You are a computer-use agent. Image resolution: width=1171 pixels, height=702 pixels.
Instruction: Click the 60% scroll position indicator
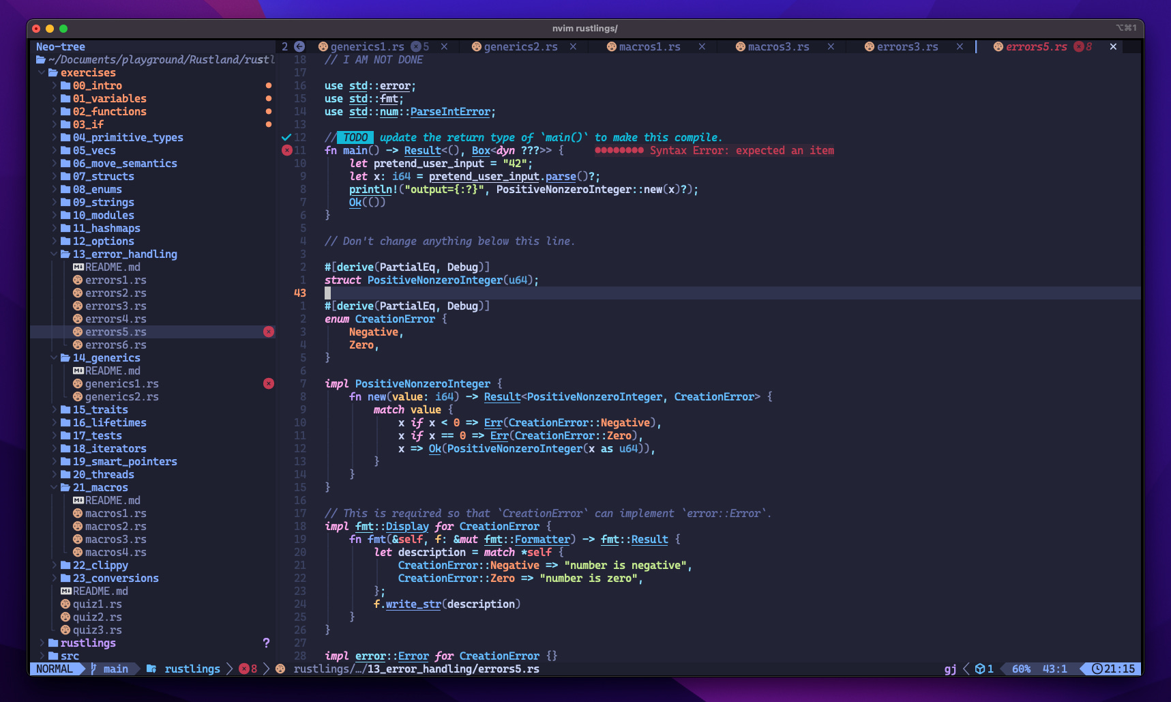pyautogui.click(x=1021, y=669)
